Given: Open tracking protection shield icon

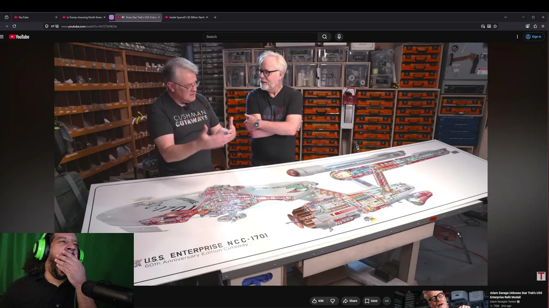Looking at the screenshot, I should click(47, 26).
